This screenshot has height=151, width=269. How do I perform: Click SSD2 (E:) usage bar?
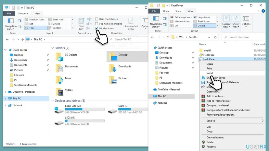(x=133, y=109)
